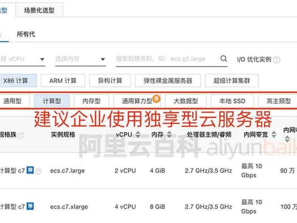Viewport: 297px width, 223px height.
Task: Choose the 本地 SSD category
Action: pos(232,101)
